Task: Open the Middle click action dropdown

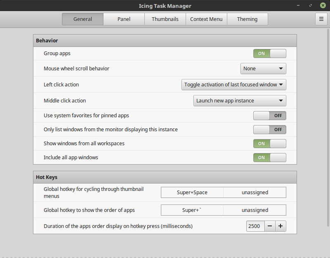Action: pyautogui.click(x=239, y=100)
